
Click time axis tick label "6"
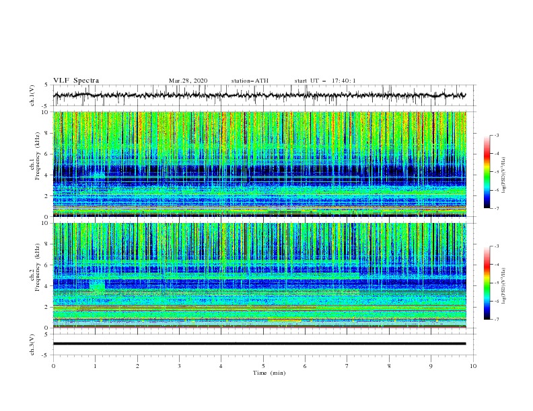coord(305,366)
